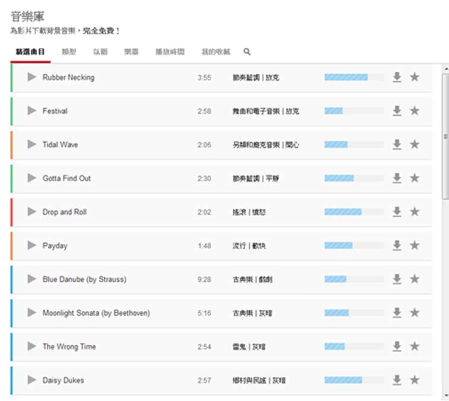Screen dimensions: 449x401
Task: Click play icon next to Tidal Wave
Action: click(32, 144)
